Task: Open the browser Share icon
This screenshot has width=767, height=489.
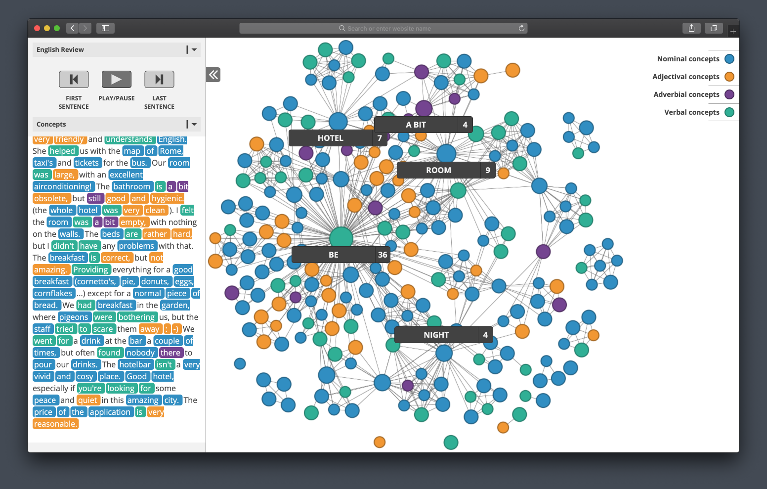Action: [691, 28]
